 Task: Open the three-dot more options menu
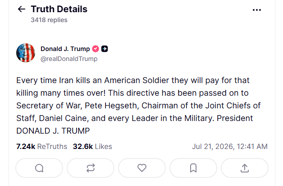click(x=257, y=10)
